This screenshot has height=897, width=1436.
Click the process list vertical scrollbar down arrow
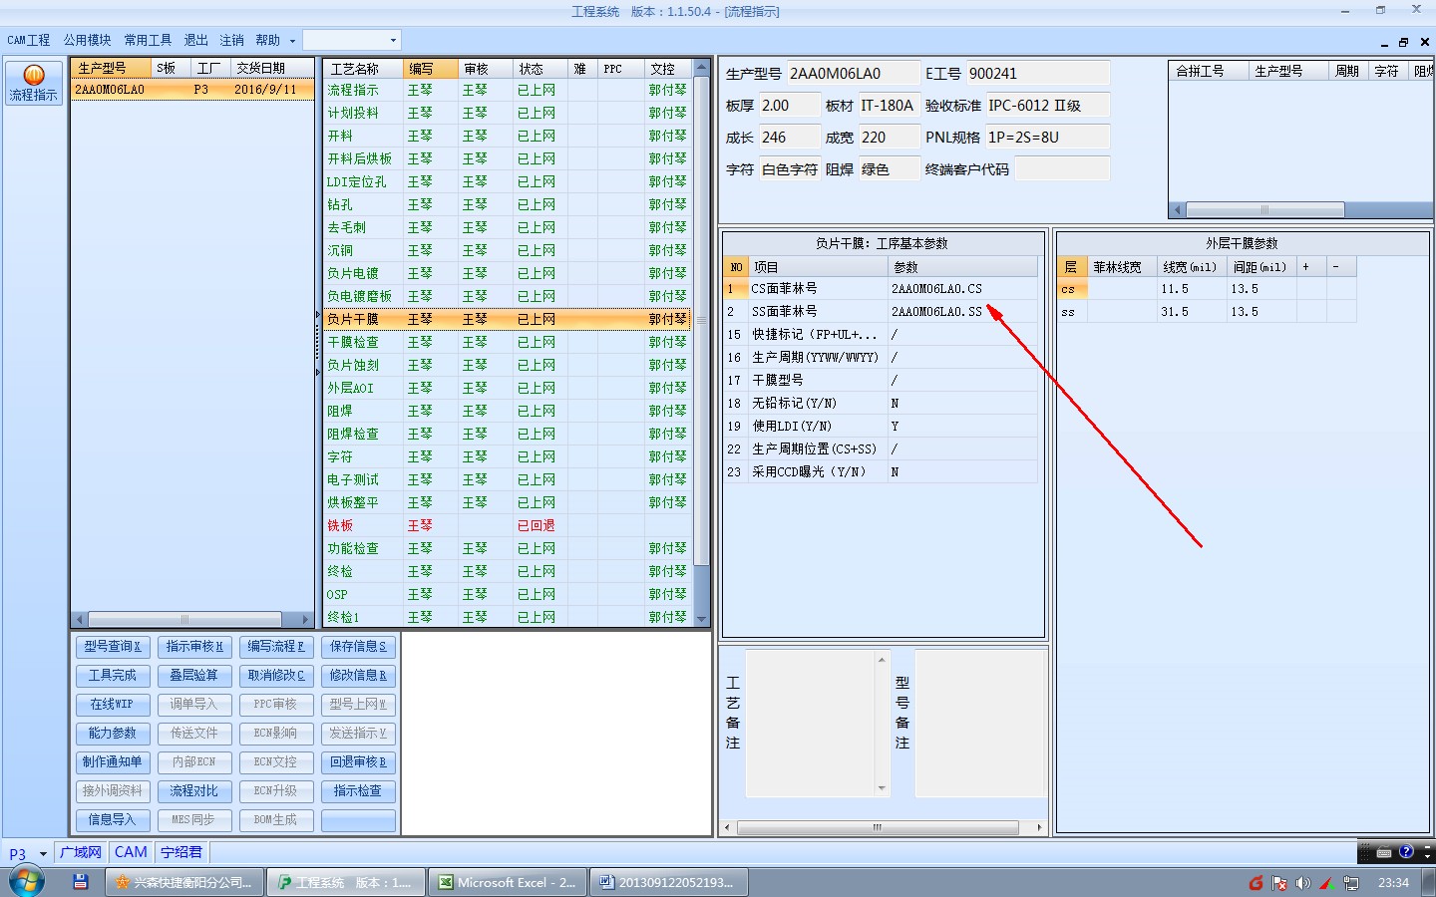[701, 619]
